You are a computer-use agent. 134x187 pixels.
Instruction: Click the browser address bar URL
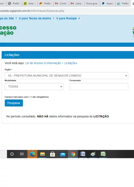(32, 11)
